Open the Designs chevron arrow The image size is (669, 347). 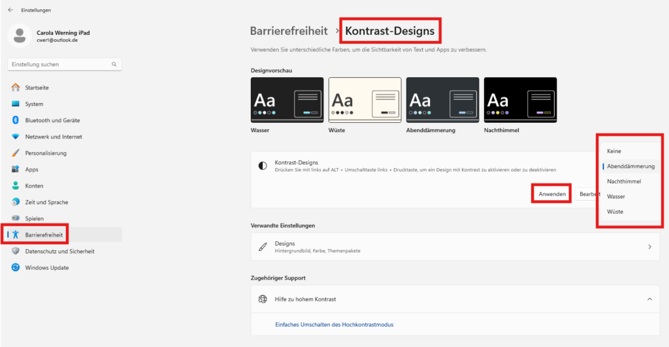[x=649, y=247]
